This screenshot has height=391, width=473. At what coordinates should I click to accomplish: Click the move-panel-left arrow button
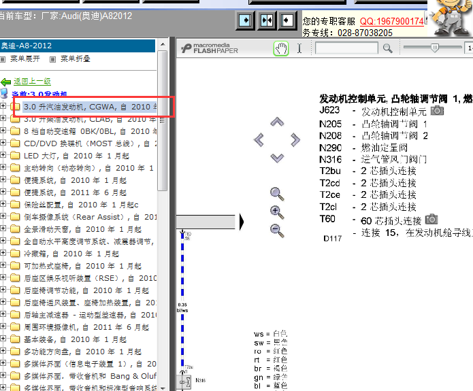click(x=287, y=20)
